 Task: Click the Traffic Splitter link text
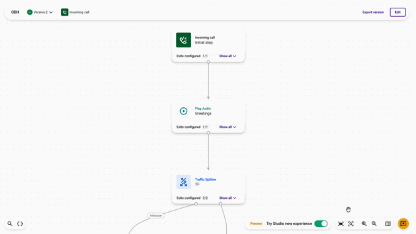pyautogui.click(x=205, y=179)
